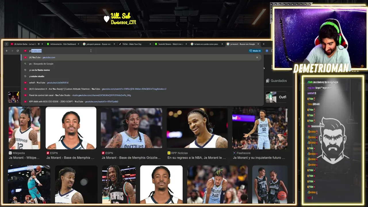Image resolution: width=368 pixels, height=207 pixels.
Task: Open ESPN white-background Ja Morant photo
Action: (71, 128)
